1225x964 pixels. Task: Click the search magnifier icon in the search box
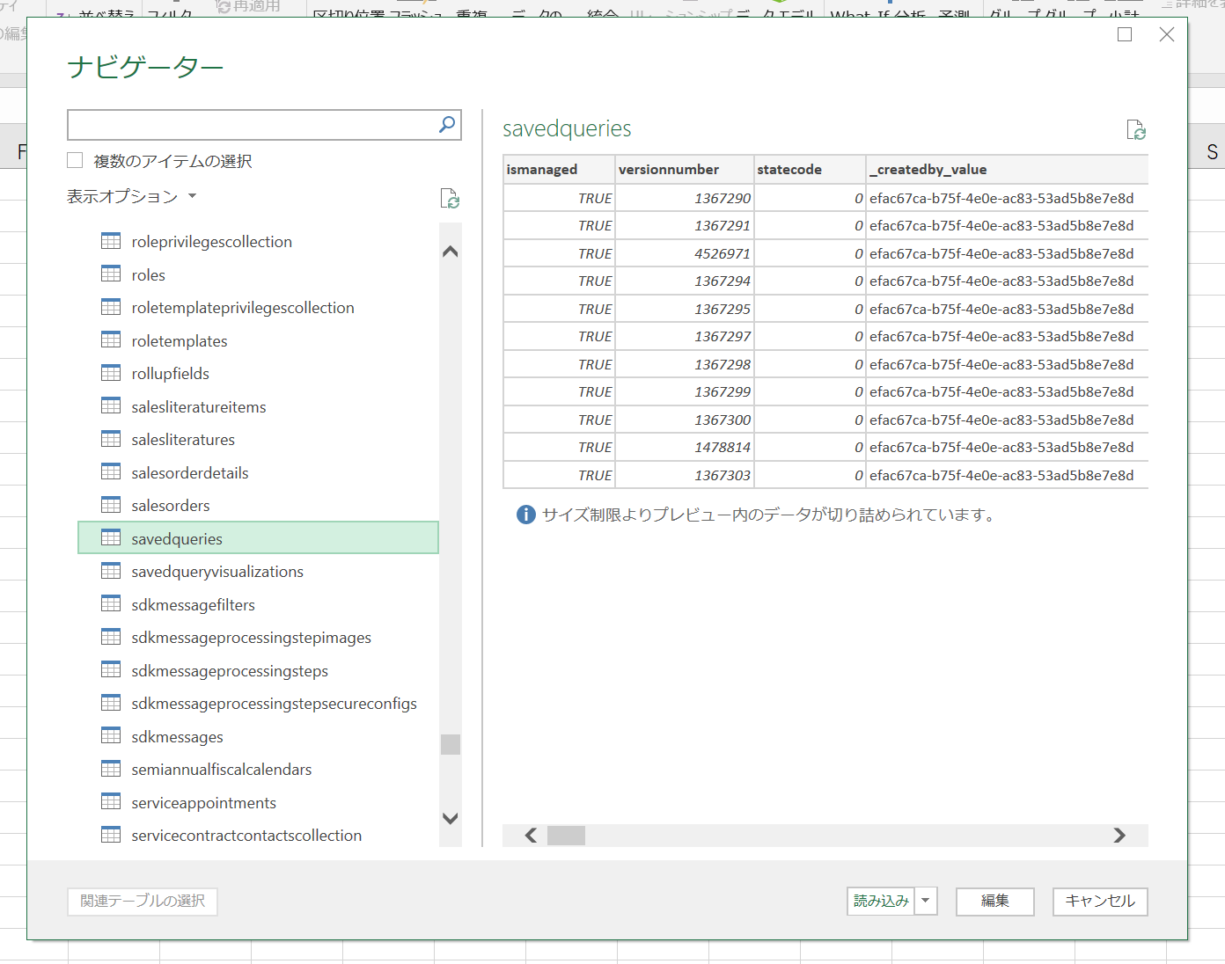point(447,125)
